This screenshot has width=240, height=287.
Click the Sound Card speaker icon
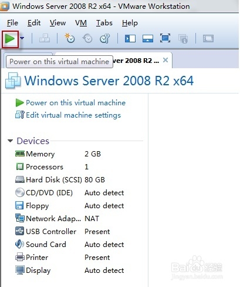(19, 244)
